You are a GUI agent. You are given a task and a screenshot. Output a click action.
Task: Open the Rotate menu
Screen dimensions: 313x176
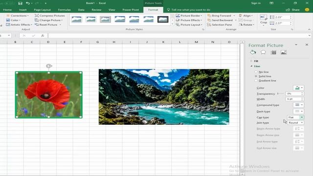[x=246, y=25]
